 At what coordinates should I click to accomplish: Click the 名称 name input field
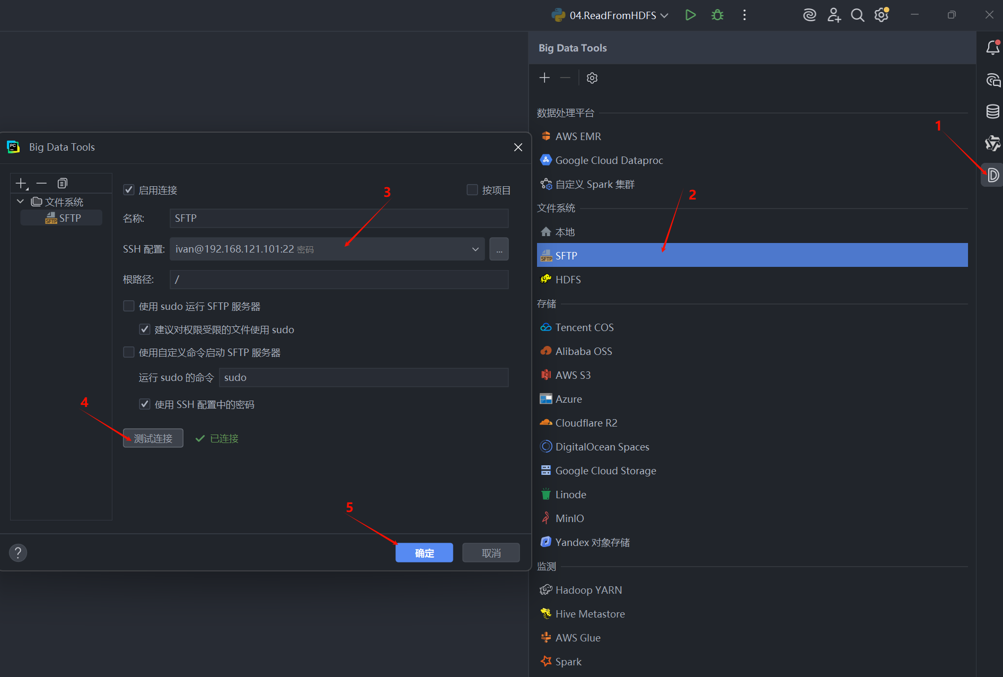(x=339, y=218)
